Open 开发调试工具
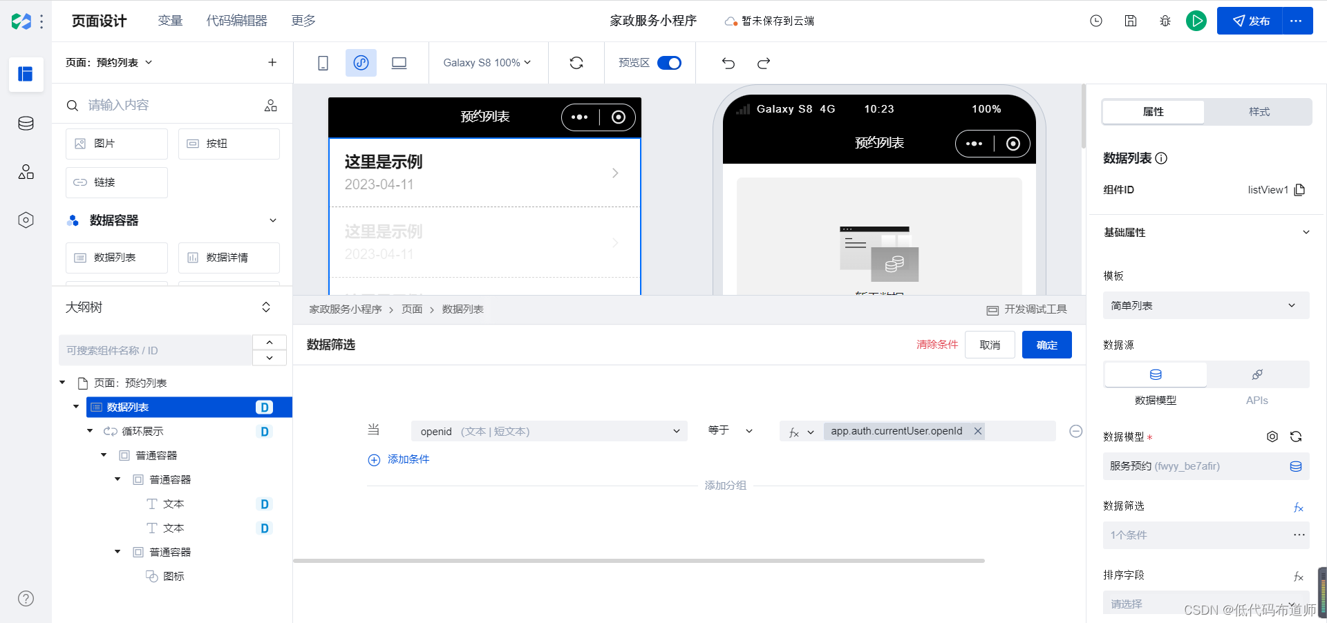The image size is (1327, 623). point(1027,309)
